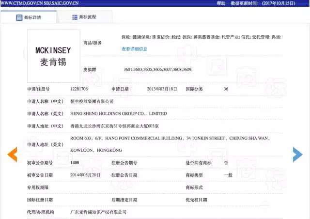Select the registration number 12281706
310x219 pixels.
click(x=79, y=89)
